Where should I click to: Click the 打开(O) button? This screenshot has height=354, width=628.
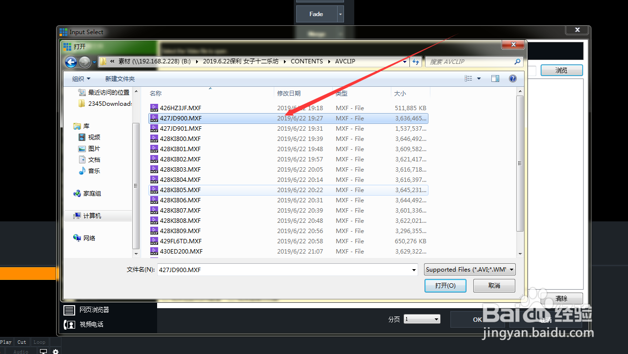(446, 285)
